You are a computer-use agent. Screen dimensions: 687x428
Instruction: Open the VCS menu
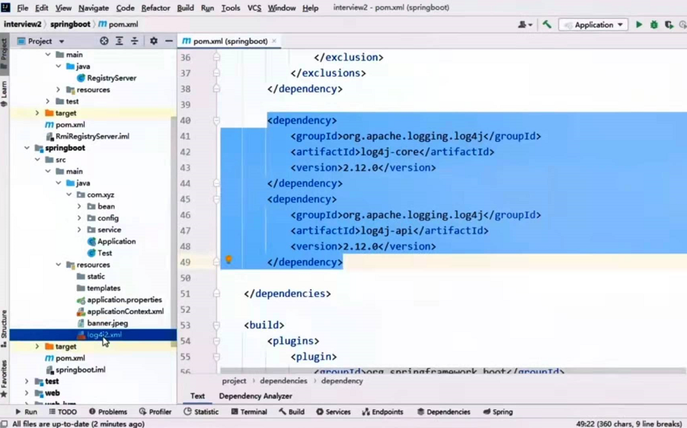coord(254,8)
